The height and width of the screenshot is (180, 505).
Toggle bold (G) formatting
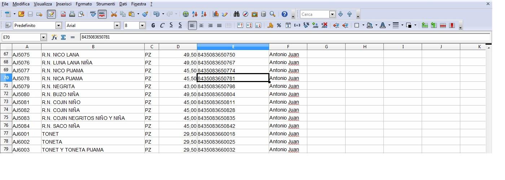tap(153, 25)
